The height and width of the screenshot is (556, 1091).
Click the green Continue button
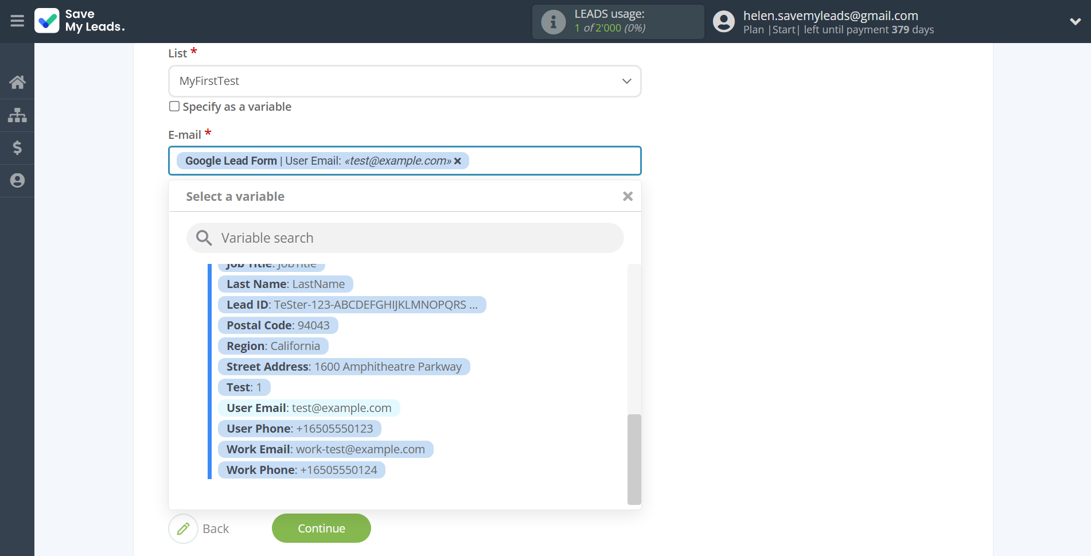(321, 528)
